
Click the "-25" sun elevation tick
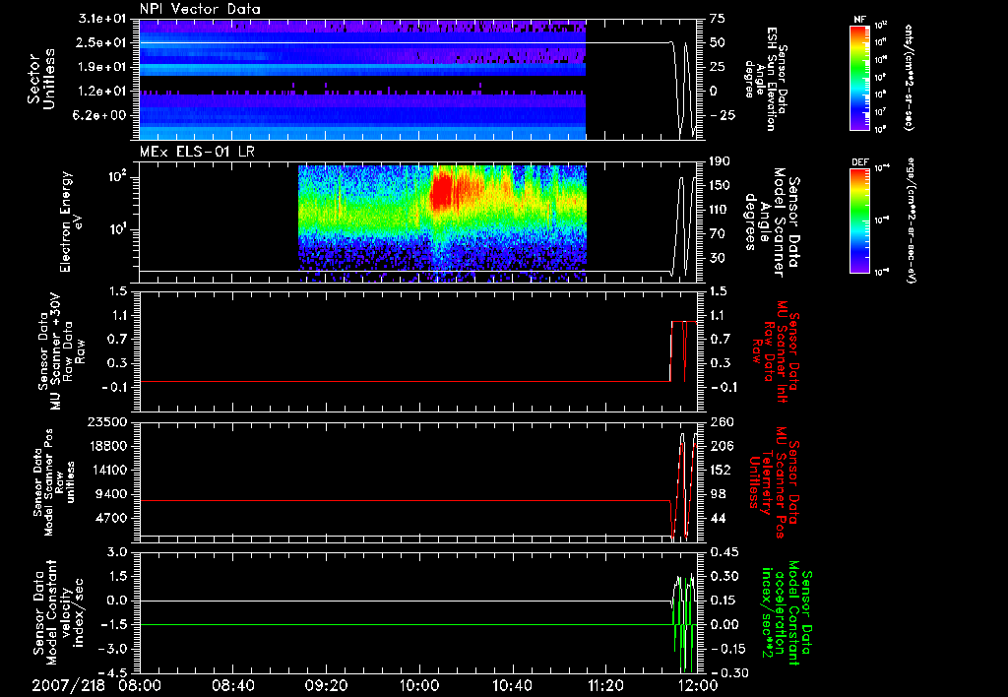722,116
